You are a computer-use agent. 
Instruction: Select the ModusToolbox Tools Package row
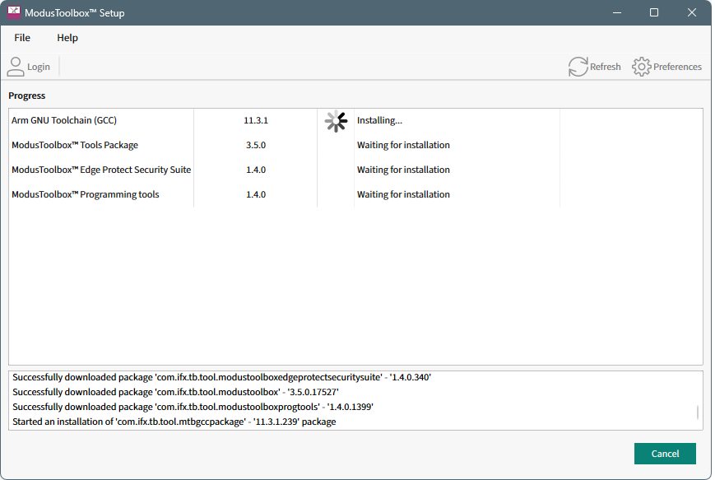pyautogui.click(x=75, y=145)
